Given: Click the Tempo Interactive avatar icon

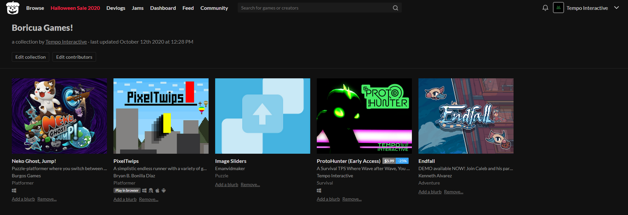Looking at the screenshot, I should [558, 8].
